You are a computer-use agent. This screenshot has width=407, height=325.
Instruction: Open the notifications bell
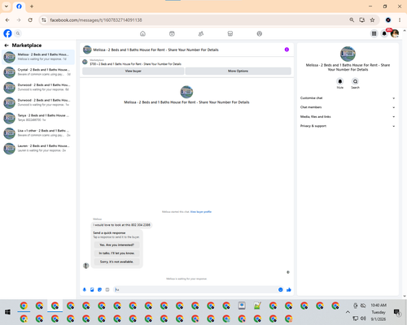[x=384, y=33]
